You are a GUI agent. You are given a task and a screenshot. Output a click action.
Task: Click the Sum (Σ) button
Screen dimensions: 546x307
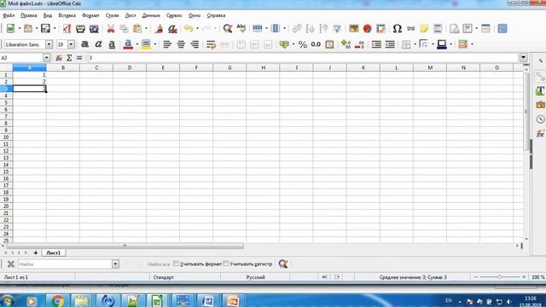(69, 58)
